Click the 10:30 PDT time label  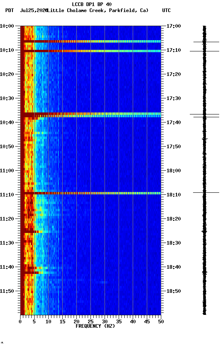(7, 98)
